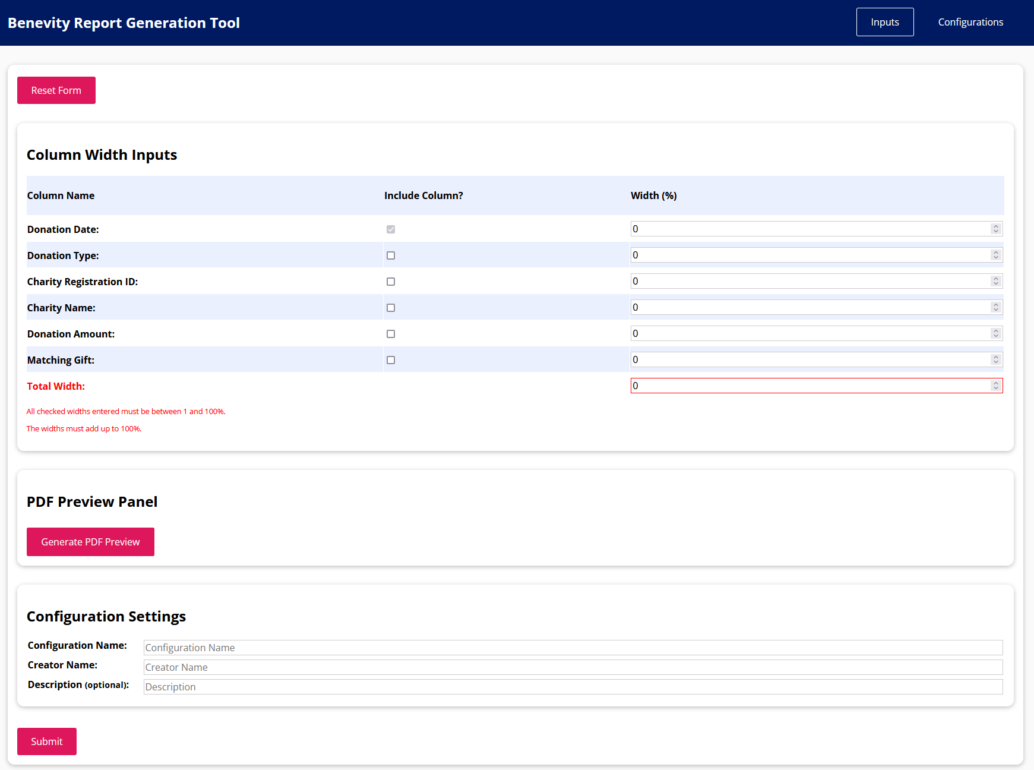This screenshot has height=770, width=1034.
Task: Click the 'Configuration Settings' heading
Action: [x=106, y=616]
